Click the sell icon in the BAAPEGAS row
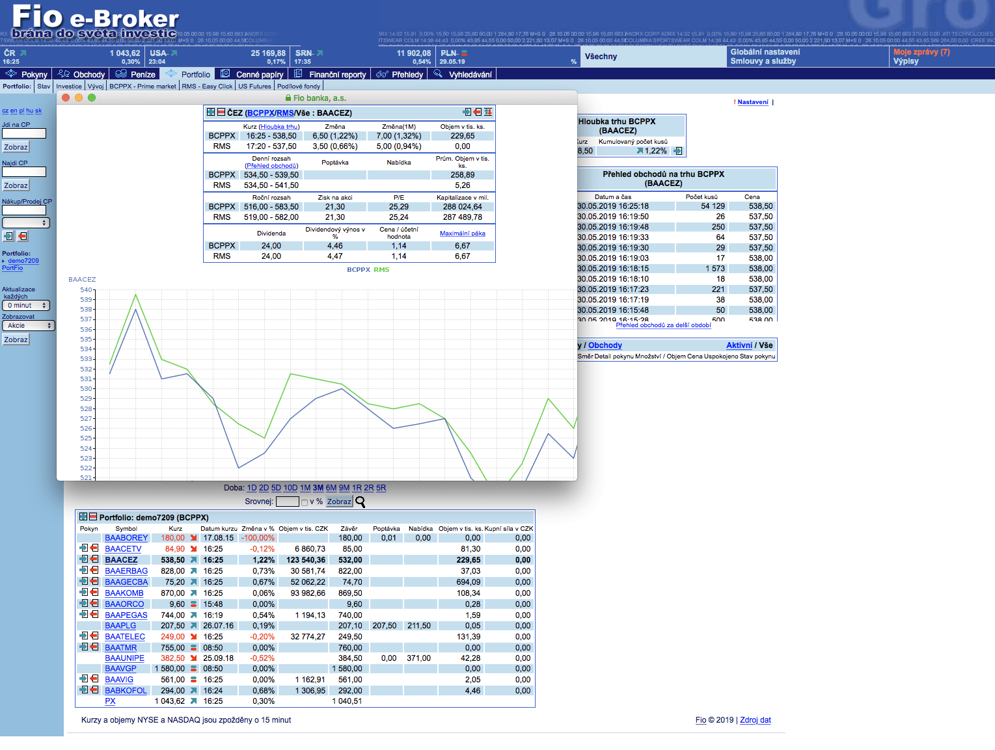The width and height of the screenshot is (995, 750). 94,614
